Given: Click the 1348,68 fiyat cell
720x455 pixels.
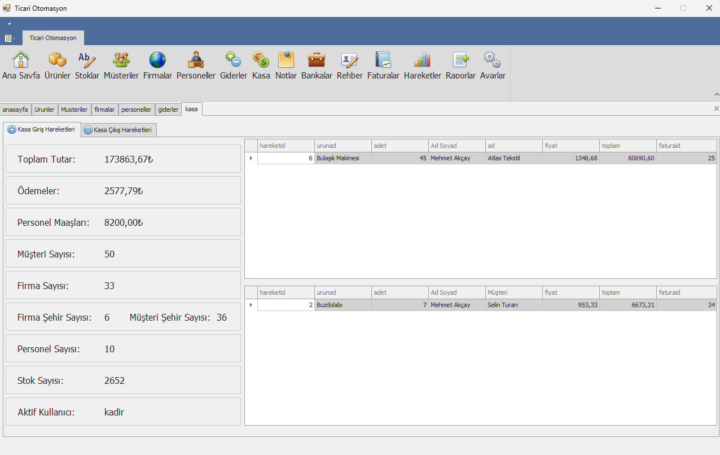Looking at the screenshot, I should click(571, 158).
